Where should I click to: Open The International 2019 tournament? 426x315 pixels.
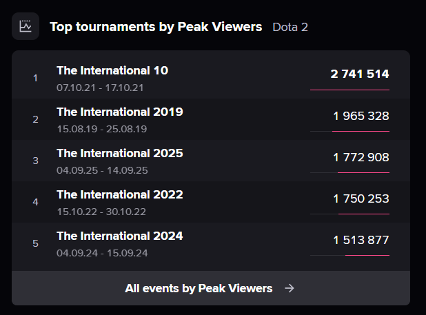click(120, 112)
